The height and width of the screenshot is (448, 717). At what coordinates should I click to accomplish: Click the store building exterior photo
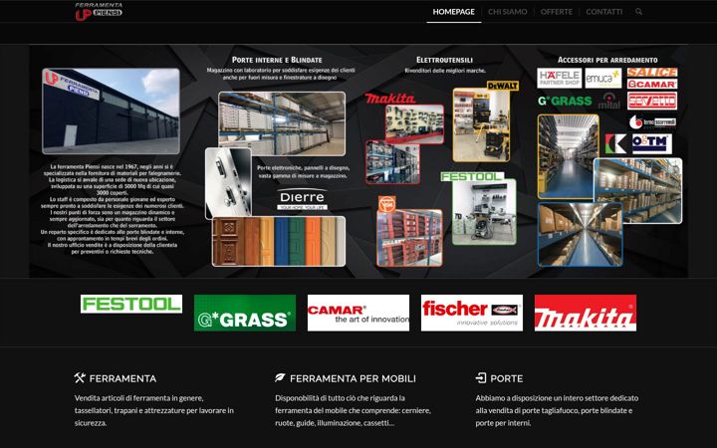pyautogui.click(x=112, y=112)
